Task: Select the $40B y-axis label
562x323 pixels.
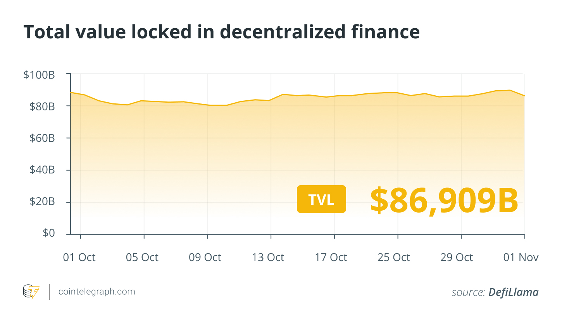Action: pyautogui.click(x=42, y=170)
